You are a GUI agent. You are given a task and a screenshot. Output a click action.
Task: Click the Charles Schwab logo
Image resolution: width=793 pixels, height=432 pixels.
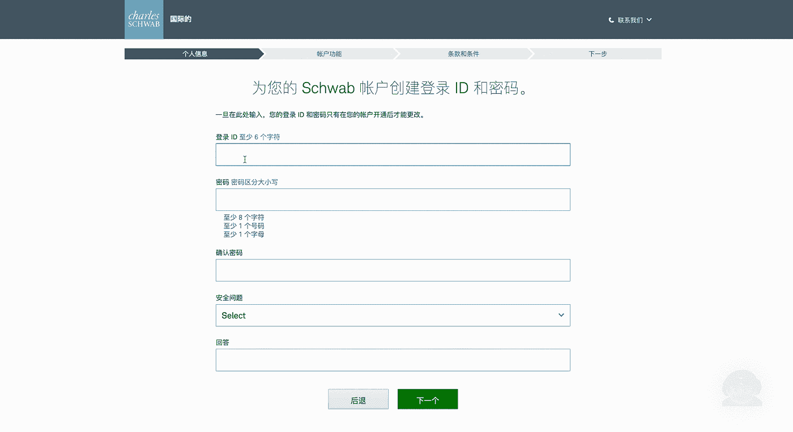pyautogui.click(x=144, y=20)
